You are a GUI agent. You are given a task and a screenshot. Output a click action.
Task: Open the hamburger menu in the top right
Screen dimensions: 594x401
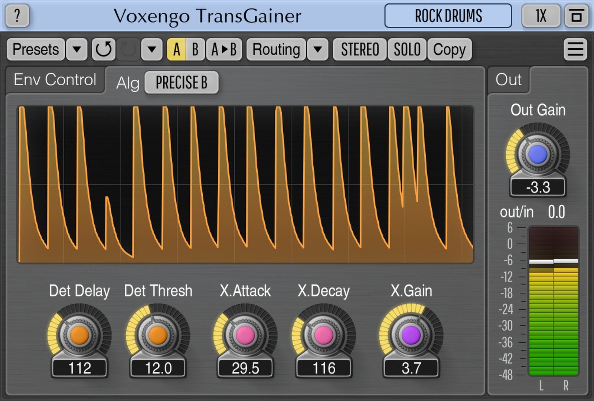(x=575, y=49)
